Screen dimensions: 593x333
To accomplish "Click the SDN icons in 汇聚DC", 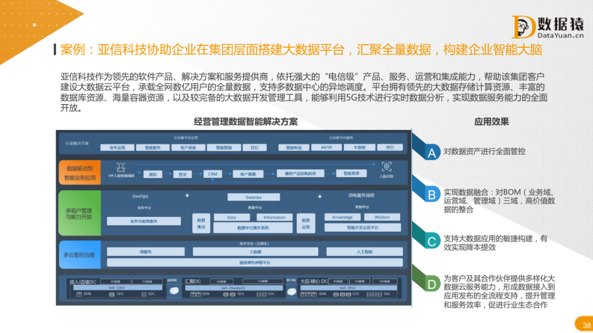I will pos(195,294).
